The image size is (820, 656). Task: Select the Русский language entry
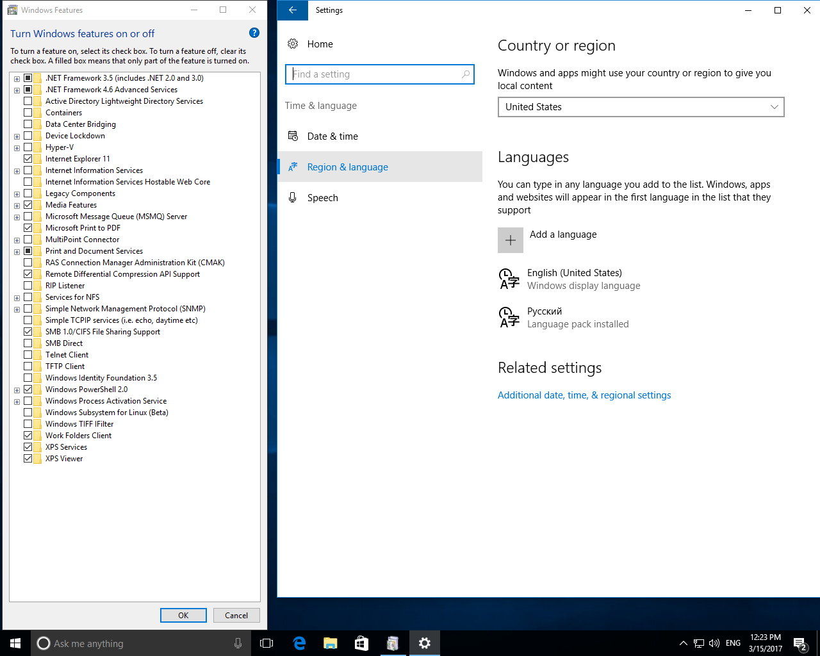[641, 317]
